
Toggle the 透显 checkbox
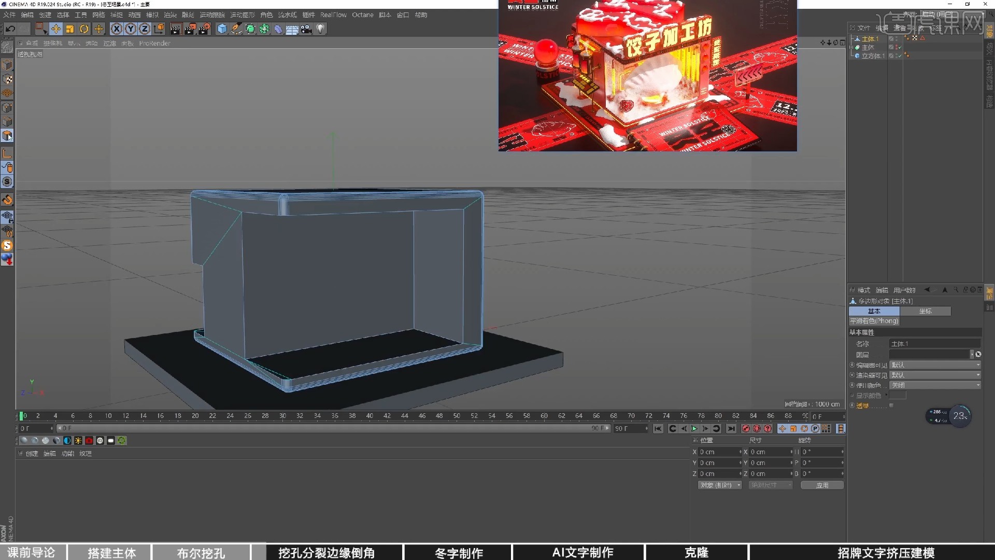point(891,405)
